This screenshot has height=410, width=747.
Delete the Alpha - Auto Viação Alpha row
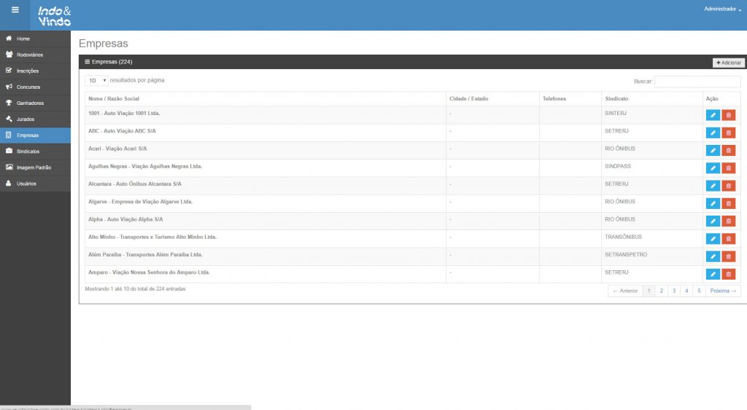coord(728,221)
